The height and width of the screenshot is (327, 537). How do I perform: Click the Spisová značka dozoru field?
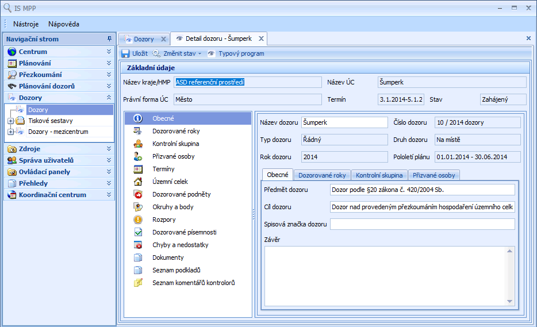tap(422, 224)
